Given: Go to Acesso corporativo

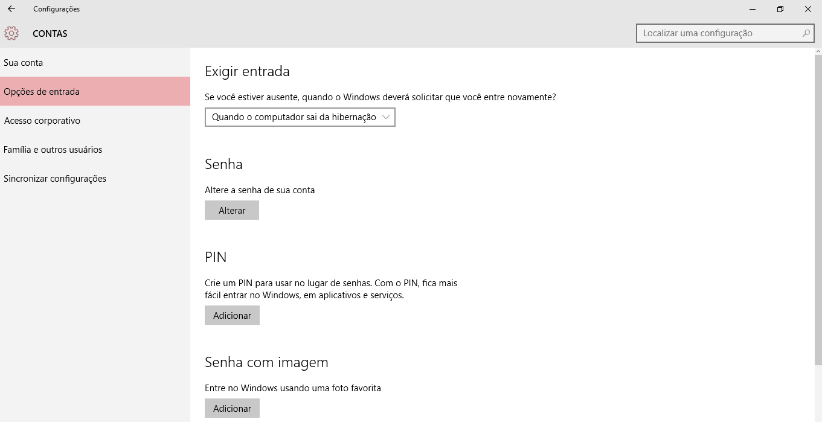Looking at the screenshot, I should click(95, 121).
